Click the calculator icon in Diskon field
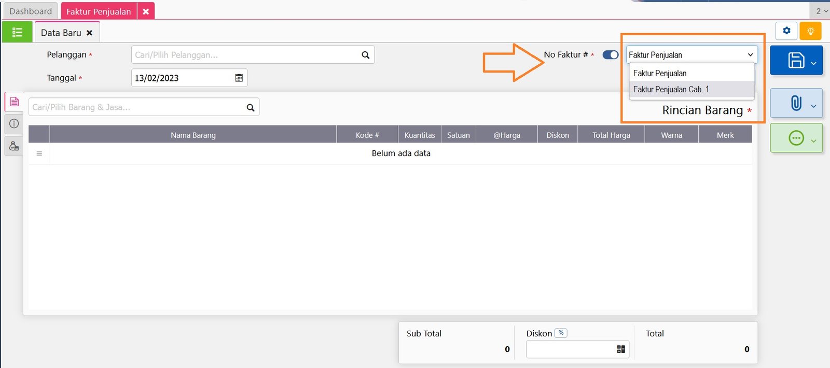 click(x=620, y=349)
